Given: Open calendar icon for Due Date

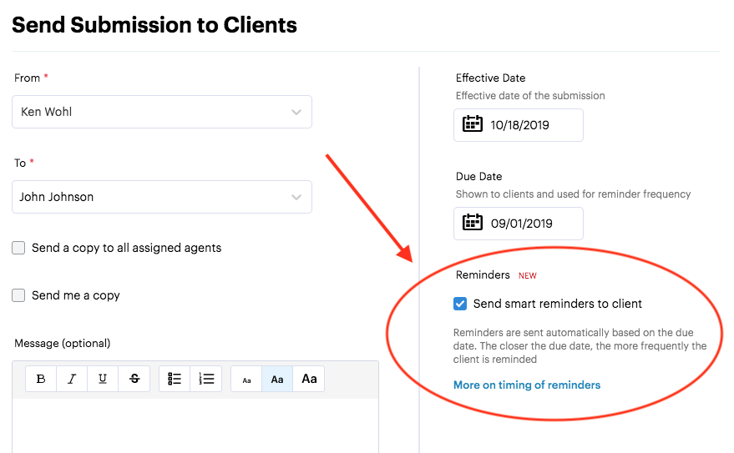Looking at the screenshot, I should (473, 224).
